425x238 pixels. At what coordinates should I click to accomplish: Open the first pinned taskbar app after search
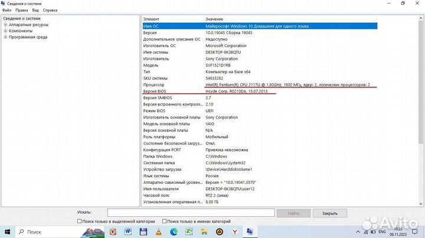click(113, 232)
